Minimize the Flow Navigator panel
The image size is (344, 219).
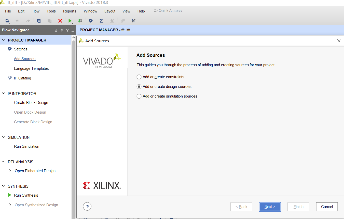73,31
